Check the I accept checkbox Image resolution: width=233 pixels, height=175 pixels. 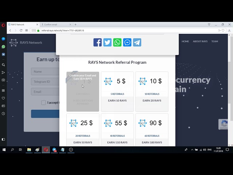(43, 102)
